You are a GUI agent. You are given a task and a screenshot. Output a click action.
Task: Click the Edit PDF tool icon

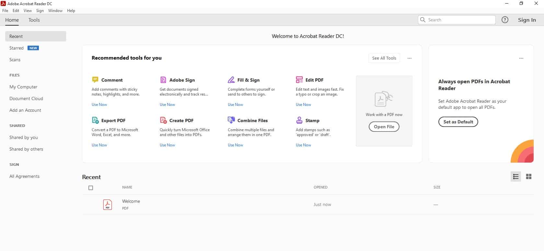[x=299, y=80]
